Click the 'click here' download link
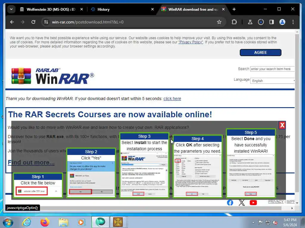 172,99
